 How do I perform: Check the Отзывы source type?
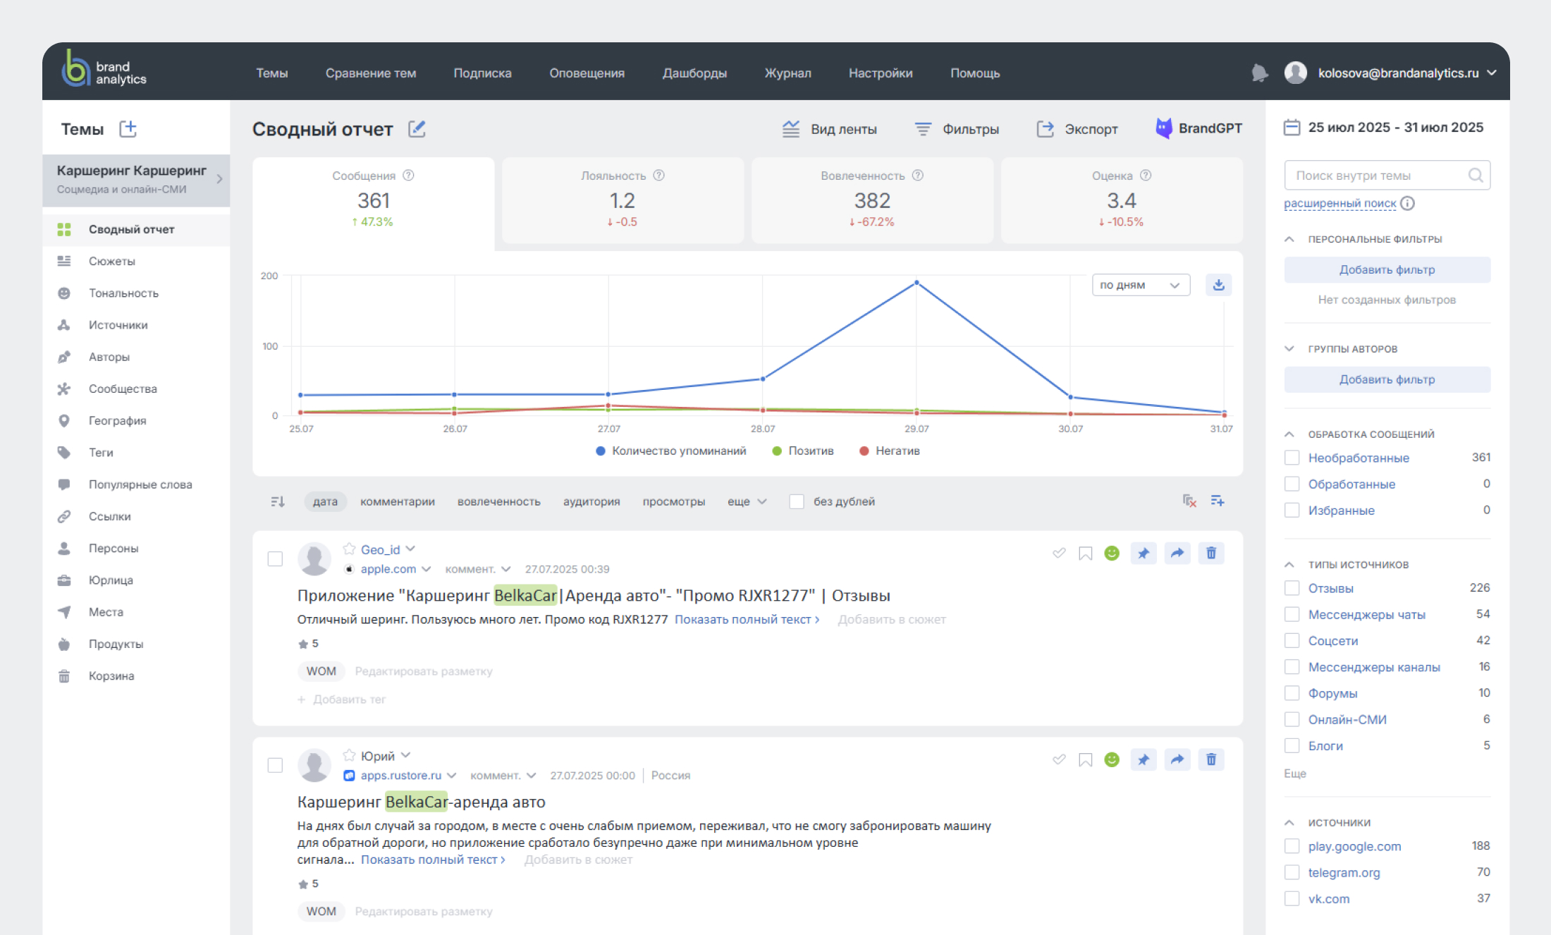click(x=1292, y=588)
